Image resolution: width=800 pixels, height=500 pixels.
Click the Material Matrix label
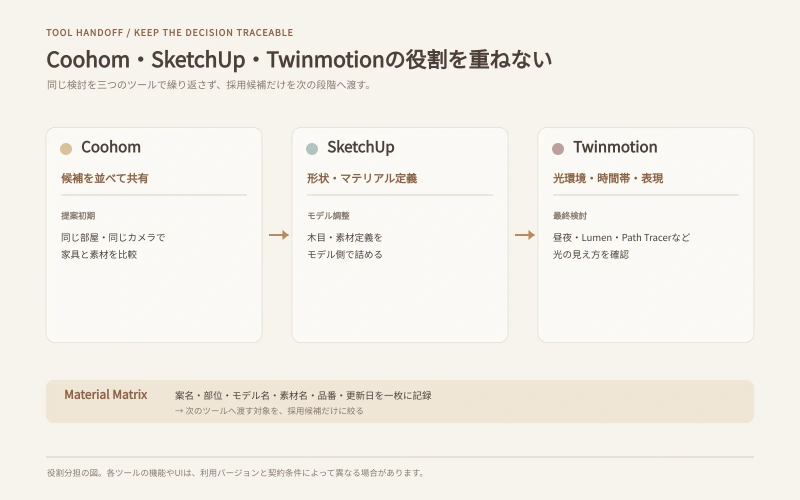coord(106,395)
